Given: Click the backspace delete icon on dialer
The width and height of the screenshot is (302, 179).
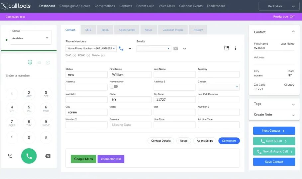Looking at the screenshot, I should coord(48,156).
